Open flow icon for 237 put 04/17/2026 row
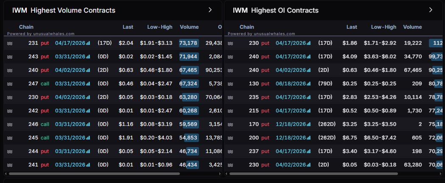This screenshot has width=445, height=183. click(230, 152)
